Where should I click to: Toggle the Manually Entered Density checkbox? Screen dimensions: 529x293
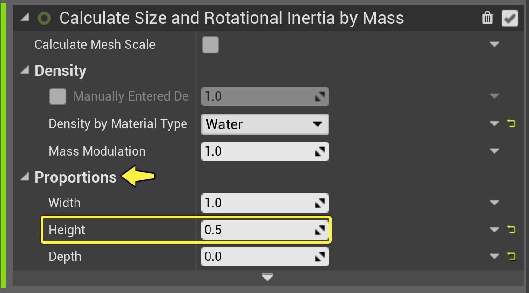pyautogui.click(x=58, y=97)
